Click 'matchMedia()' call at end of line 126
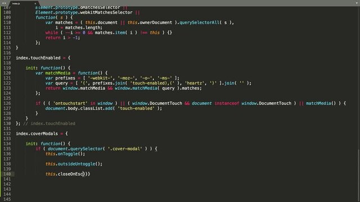This screenshot has height=202, width=360. tap(321, 103)
